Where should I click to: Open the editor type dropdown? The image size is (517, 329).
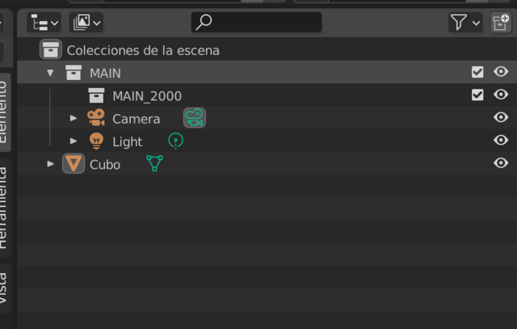[44, 23]
